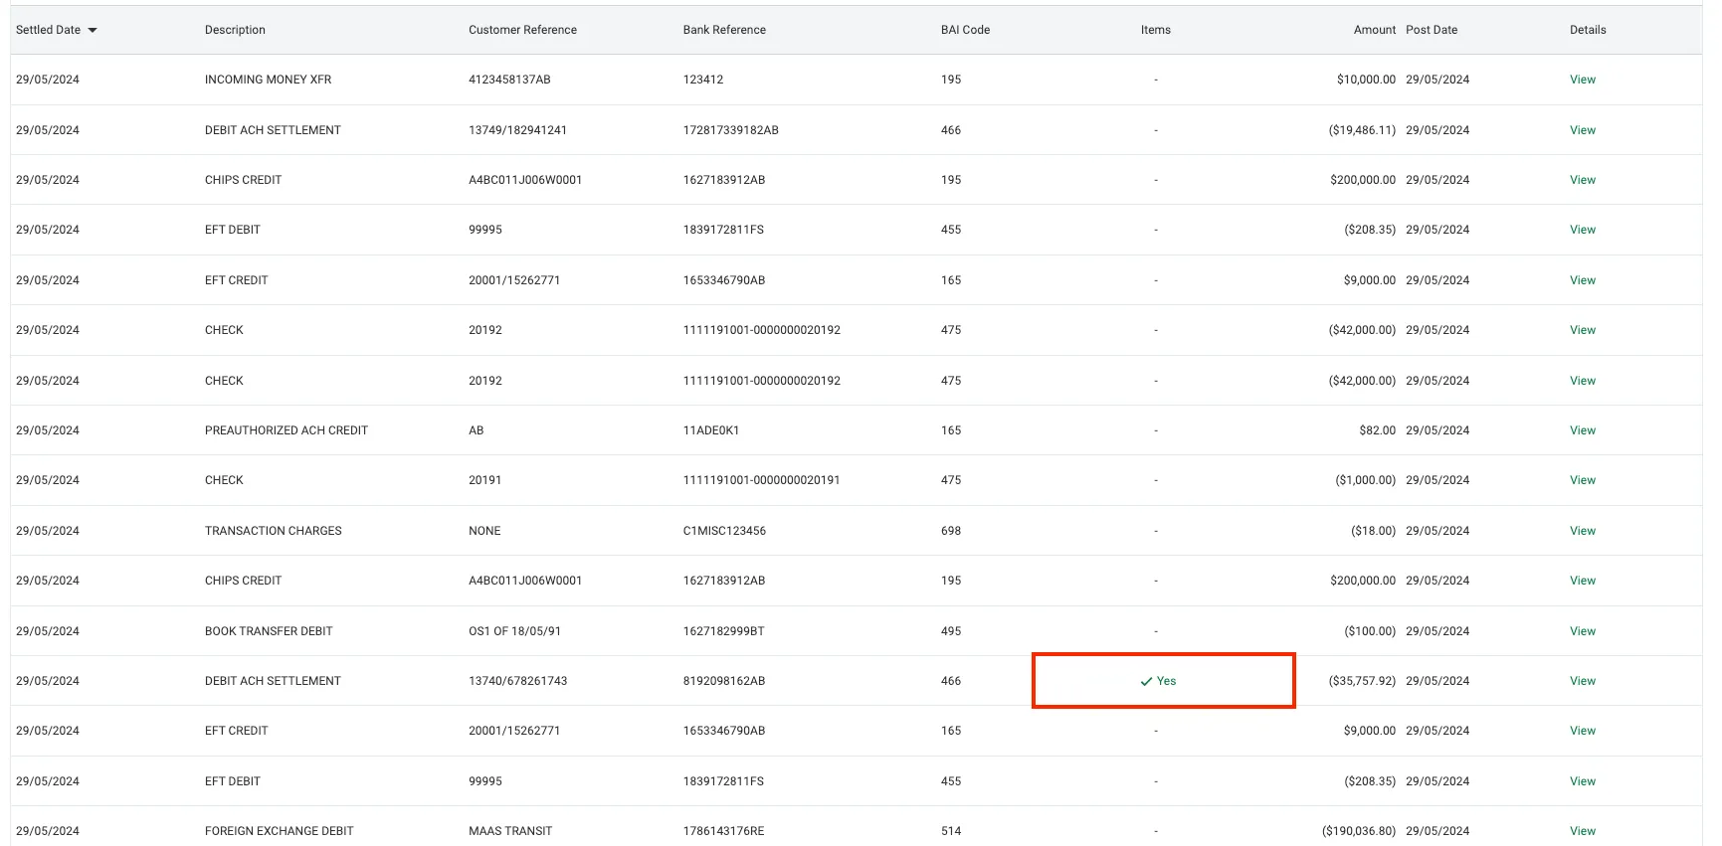Open View for BOOK TRANSFER DEBIT row
The width and height of the screenshot is (1722, 846).
(1583, 631)
